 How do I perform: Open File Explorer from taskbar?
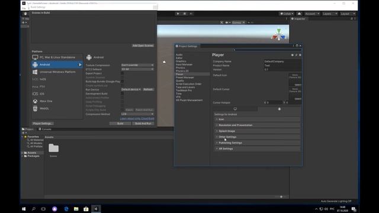(x=76, y=209)
